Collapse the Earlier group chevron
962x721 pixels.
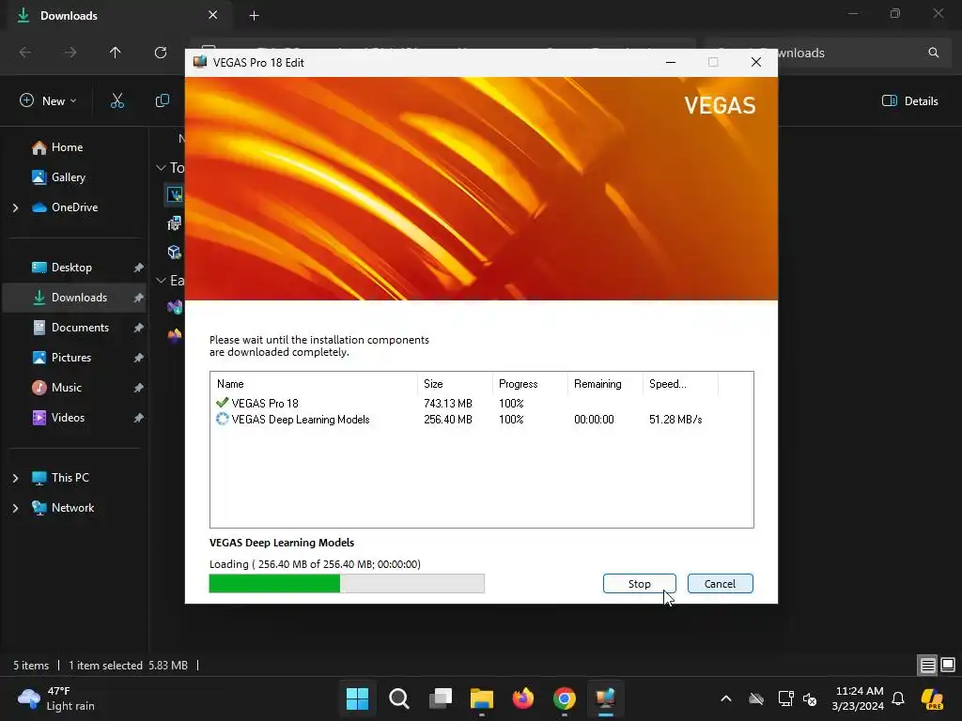point(162,280)
